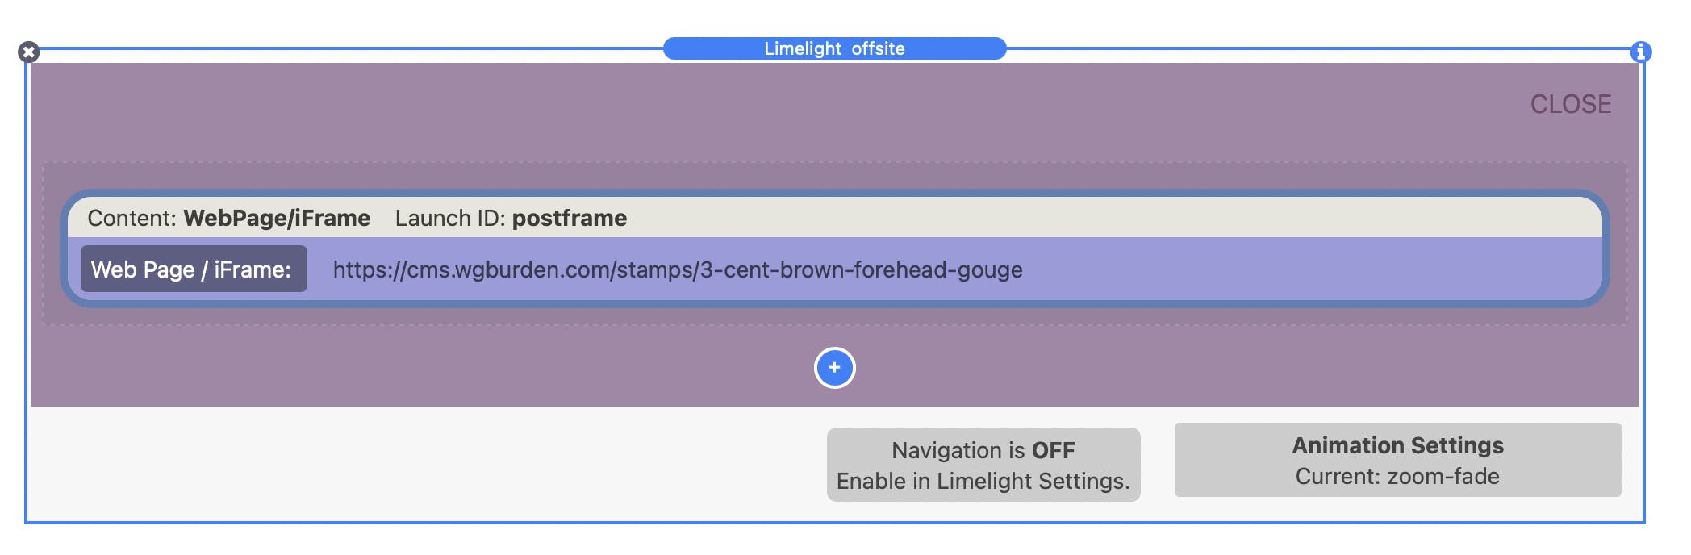
Task: Click the Navigation is OFF notice box
Action: click(983, 465)
